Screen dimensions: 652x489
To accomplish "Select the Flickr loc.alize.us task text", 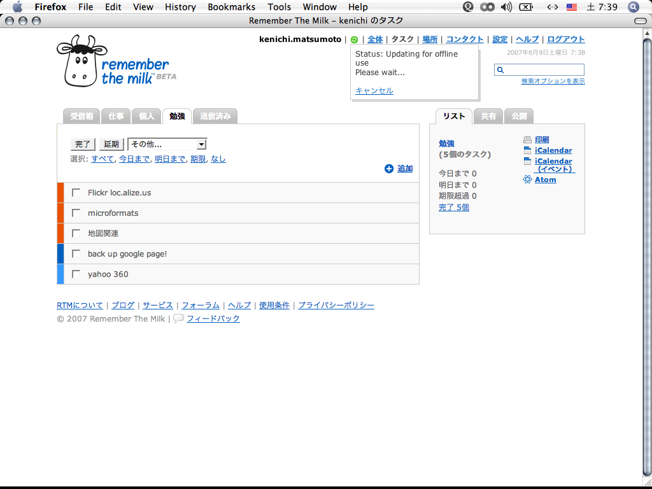I will [x=119, y=192].
